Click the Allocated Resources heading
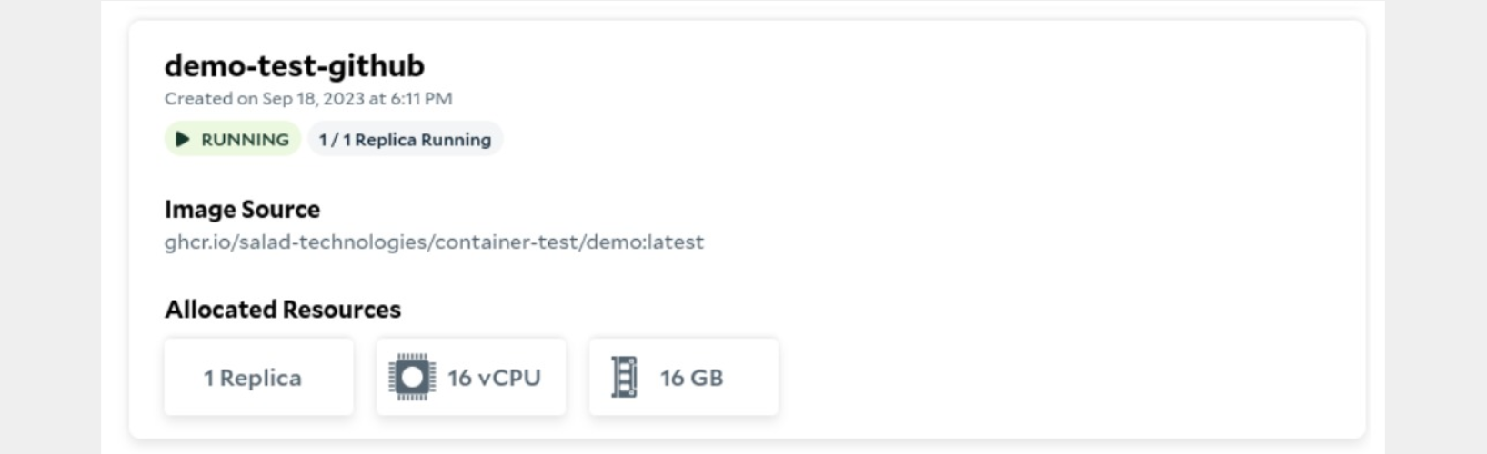 pos(282,310)
